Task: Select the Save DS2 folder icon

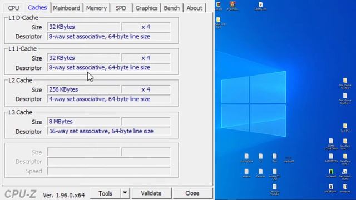Action: tap(345, 128)
